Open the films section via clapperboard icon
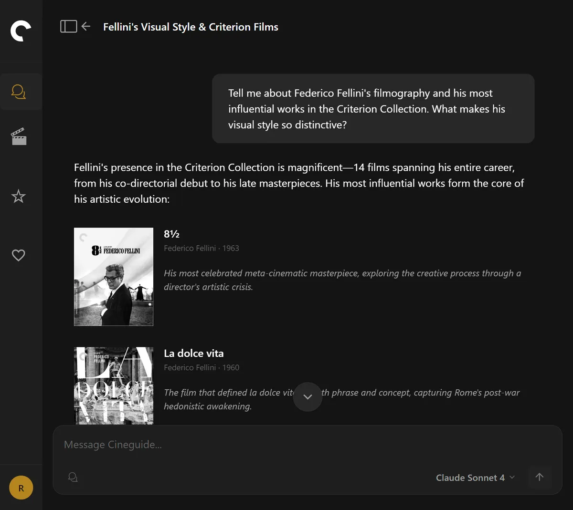Image resolution: width=573 pixels, height=510 pixels. pyautogui.click(x=18, y=136)
